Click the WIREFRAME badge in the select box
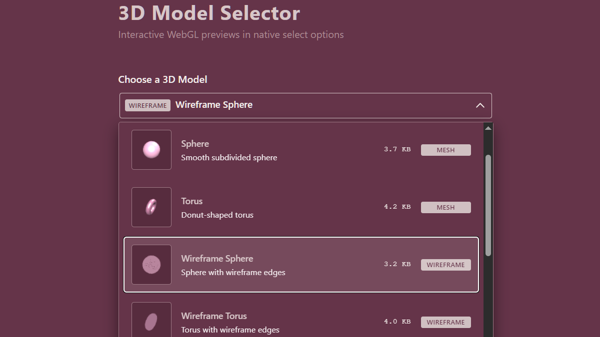The height and width of the screenshot is (337, 600). click(147, 105)
